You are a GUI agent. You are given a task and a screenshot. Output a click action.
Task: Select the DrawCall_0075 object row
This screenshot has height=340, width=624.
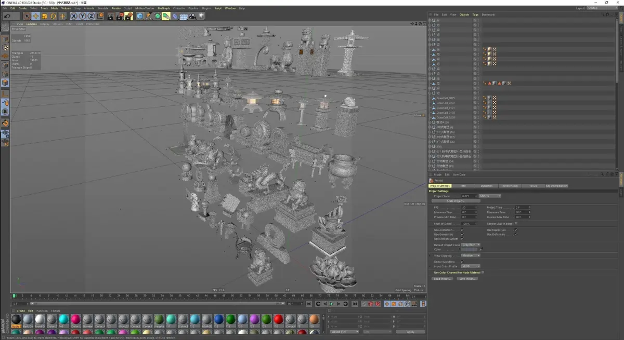tap(446, 98)
